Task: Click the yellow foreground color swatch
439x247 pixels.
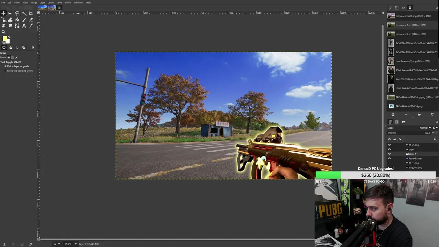Action: pyautogui.click(x=4, y=39)
